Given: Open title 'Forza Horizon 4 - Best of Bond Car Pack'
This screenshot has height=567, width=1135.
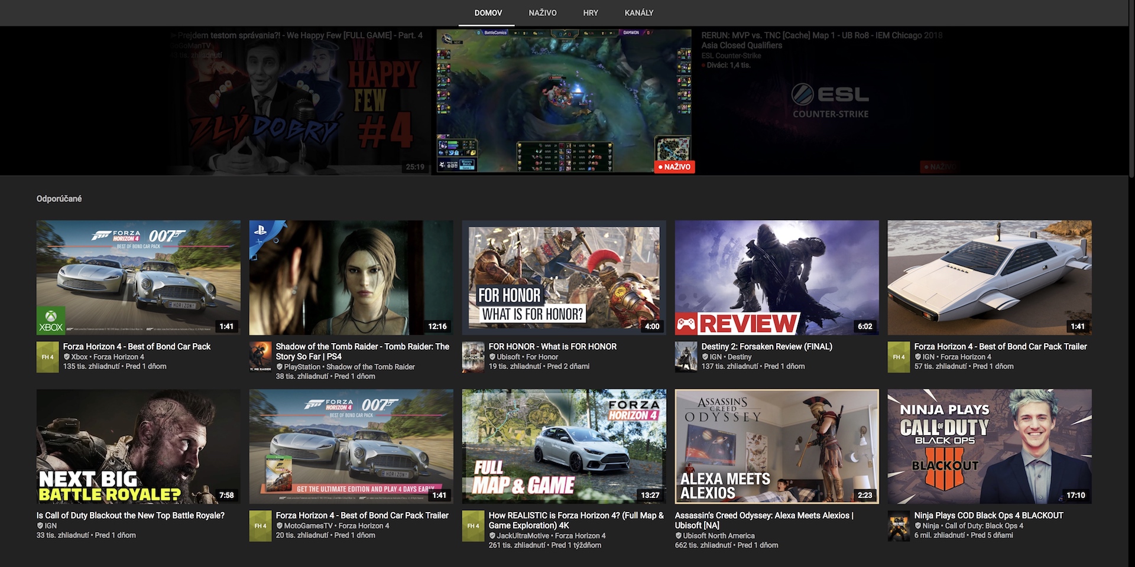Looking at the screenshot, I should click(137, 347).
